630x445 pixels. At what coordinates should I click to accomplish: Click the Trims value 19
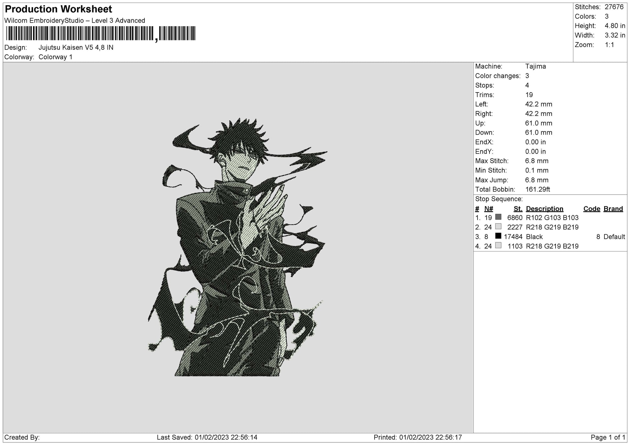pyautogui.click(x=529, y=95)
